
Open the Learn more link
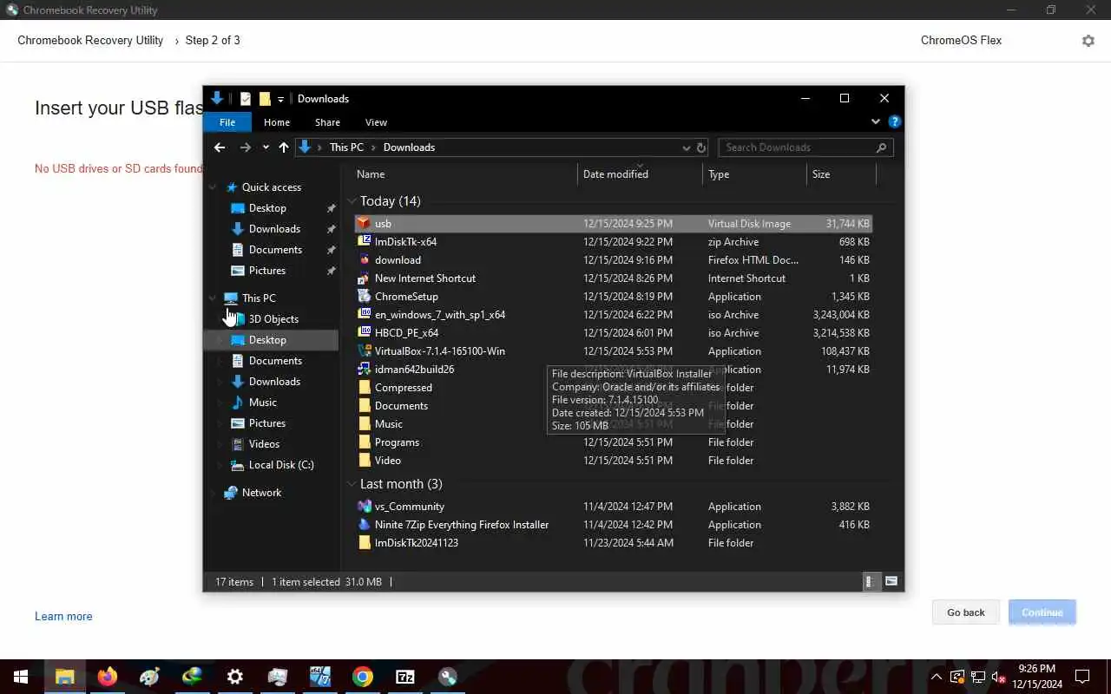[63, 617]
